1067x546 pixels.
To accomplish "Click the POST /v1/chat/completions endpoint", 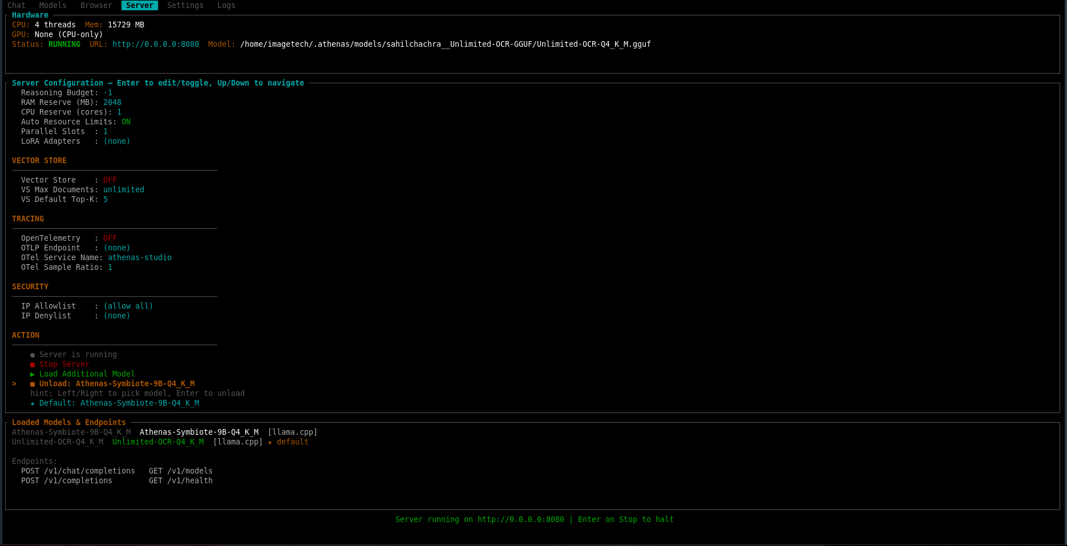I will (x=78, y=471).
